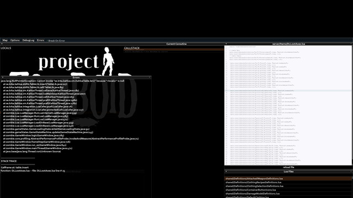Click the AbstractPerformanceProfileProbe stack trace line

coord(71,139)
